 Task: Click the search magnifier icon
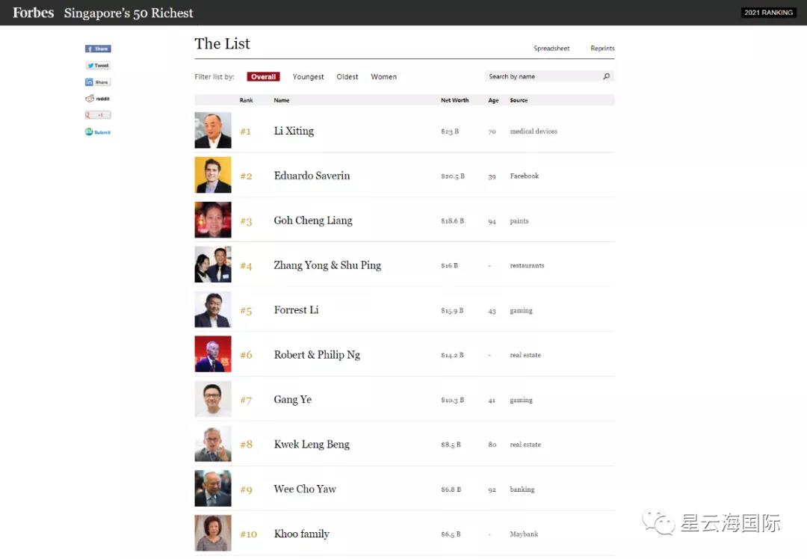pyautogui.click(x=606, y=76)
